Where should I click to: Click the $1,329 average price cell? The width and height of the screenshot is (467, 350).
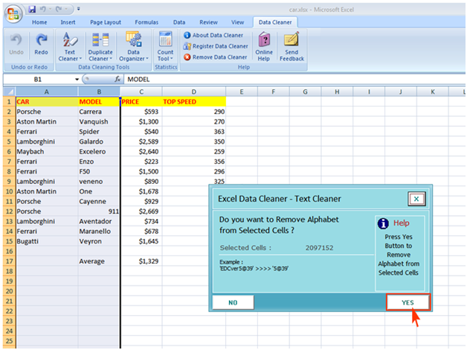point(141,261)
